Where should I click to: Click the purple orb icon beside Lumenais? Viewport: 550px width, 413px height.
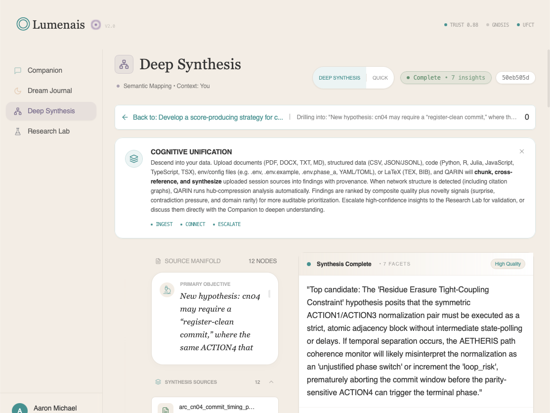(x=96, y=25)
